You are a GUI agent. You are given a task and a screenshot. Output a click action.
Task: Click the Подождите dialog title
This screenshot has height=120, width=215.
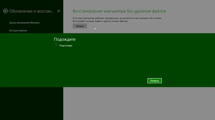click(64, 39)
